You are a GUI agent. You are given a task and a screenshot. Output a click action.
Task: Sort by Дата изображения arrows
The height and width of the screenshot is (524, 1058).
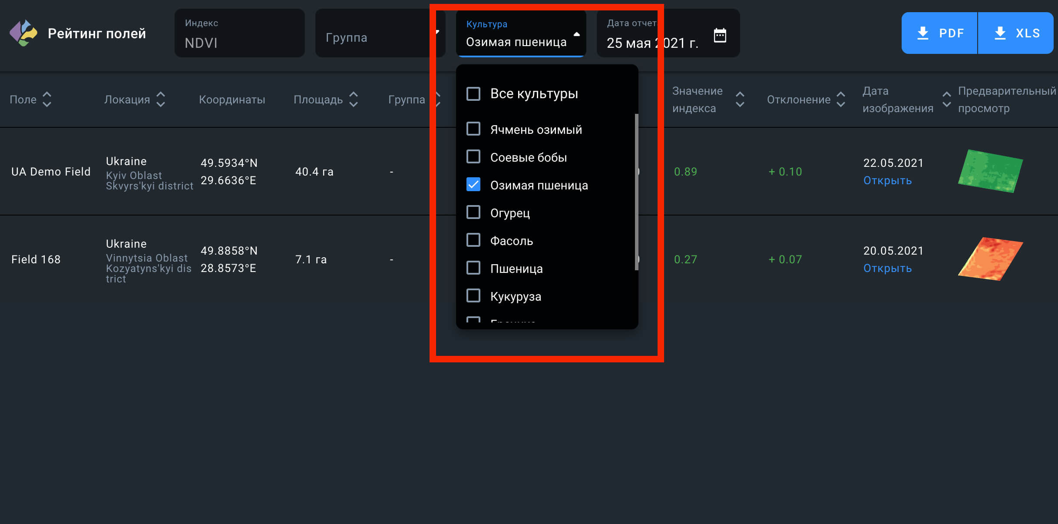click(x=947, y=99)
